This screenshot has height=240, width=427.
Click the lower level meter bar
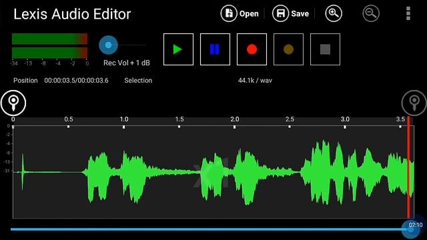[49, 53]
